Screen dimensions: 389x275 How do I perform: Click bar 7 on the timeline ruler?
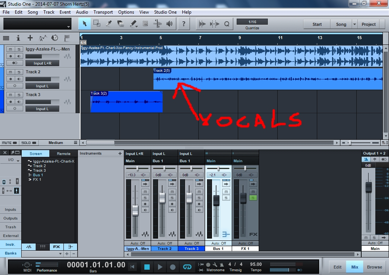[x=200, y=38]
